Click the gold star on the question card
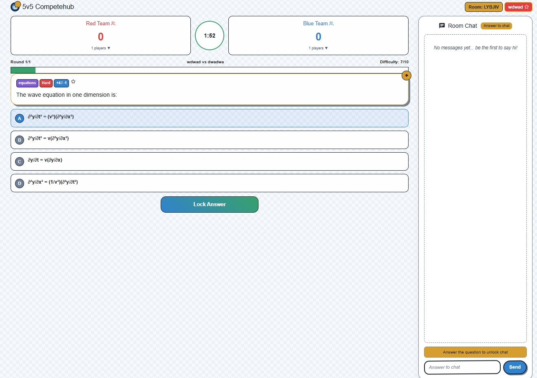The width and height of the screenshot is (537, 378). click(406, 75)
